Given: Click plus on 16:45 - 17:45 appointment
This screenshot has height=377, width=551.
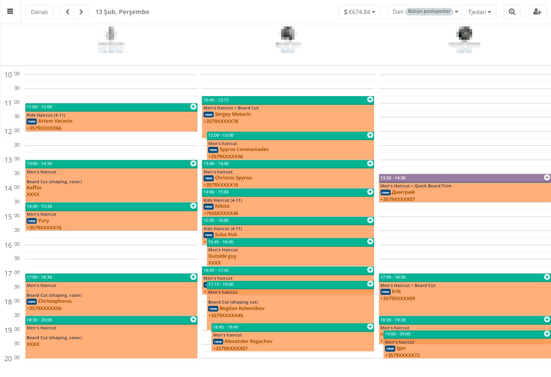Looking at the screenshot, I should [x=370, y=270].
